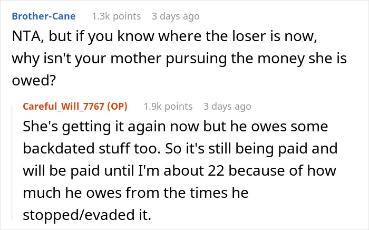369x230 pixels.
Task: Click the OP reply's '3 days ago' timestamp
Action: pos(227,107)
